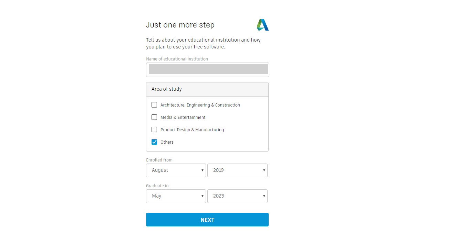The height and width of the screenshot is (246, 456).
Task: Open the graduation year dropdown showing 2023
Action: [x=237, y=196]
